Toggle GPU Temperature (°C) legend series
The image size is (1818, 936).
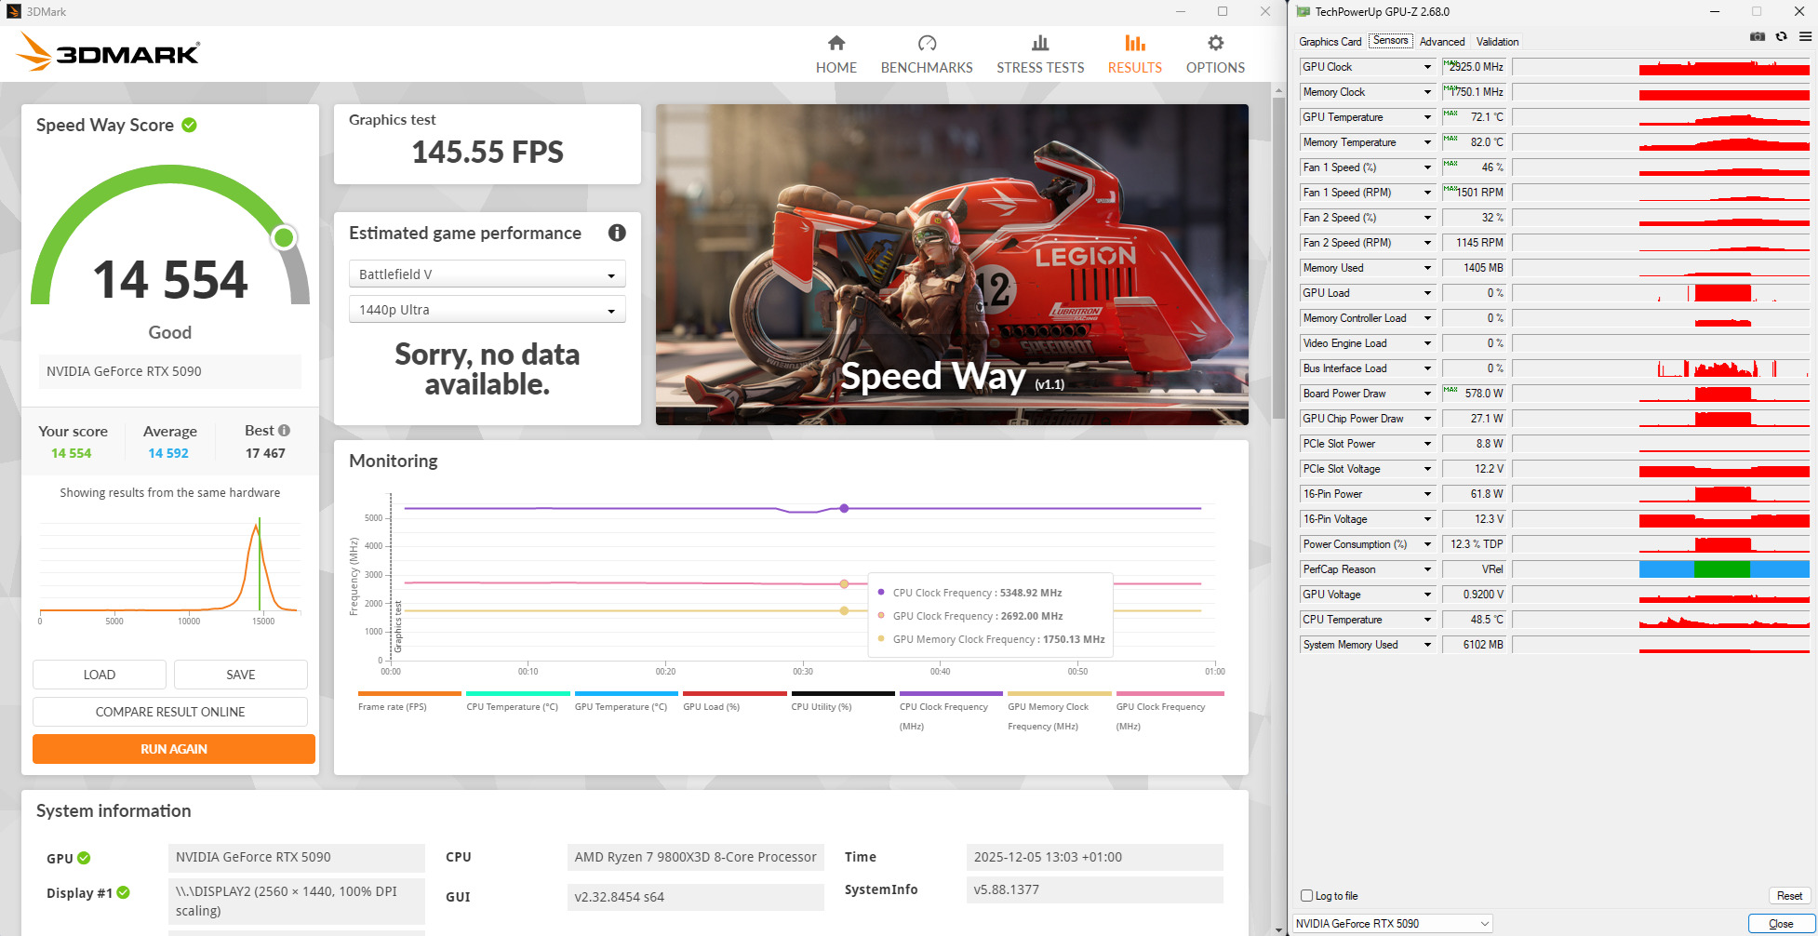(626, 701)
